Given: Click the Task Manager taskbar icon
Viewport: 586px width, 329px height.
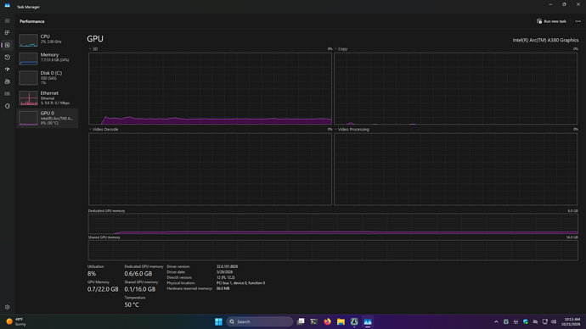Looking at the screenshot, I should click(368, 321).
